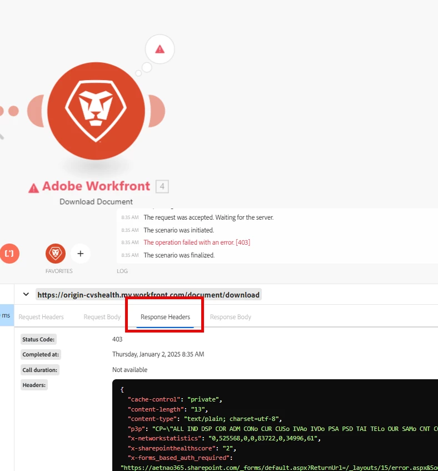Screen dimensions: 438x471
Task: Click 'The scenario was finalized.' log line
Action: point(179,255)
